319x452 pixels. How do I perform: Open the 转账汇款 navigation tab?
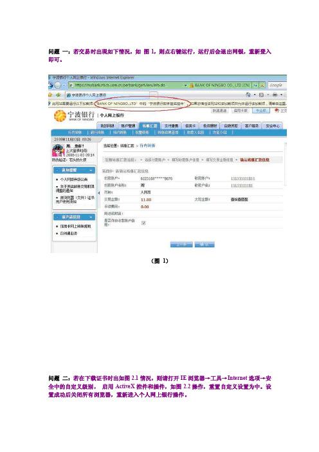(x=149, y=126)
